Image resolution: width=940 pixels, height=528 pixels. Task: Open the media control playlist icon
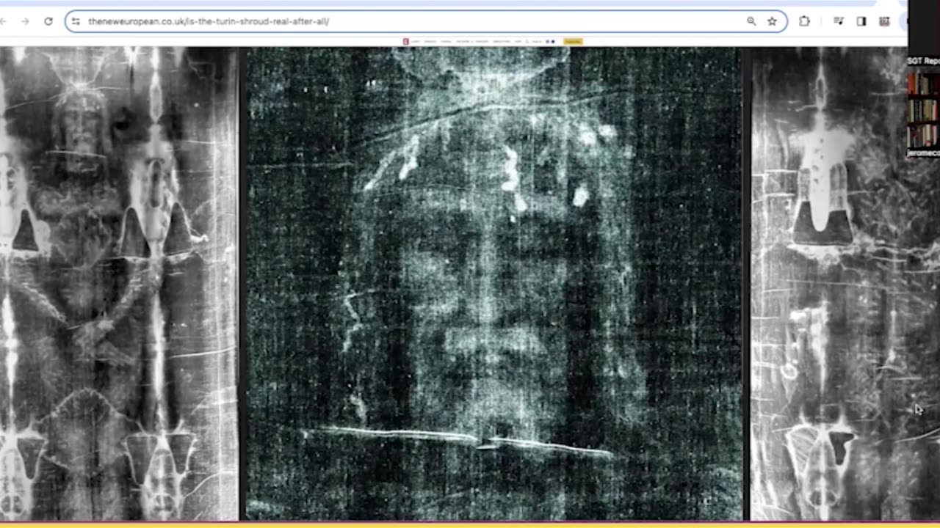[x=839, y=21]
